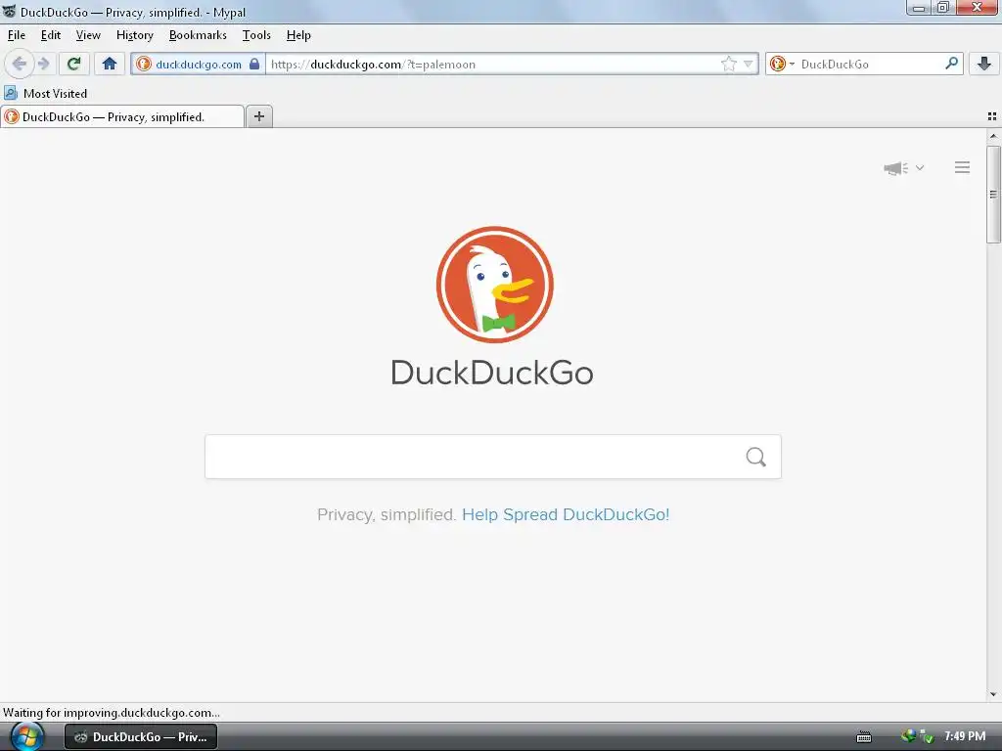This screenshot has height=751, width=1002.
Task: Click the List all tabs icon
Action: point(992,116)
